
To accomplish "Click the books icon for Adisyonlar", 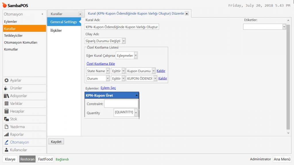I will pos(6,96).
